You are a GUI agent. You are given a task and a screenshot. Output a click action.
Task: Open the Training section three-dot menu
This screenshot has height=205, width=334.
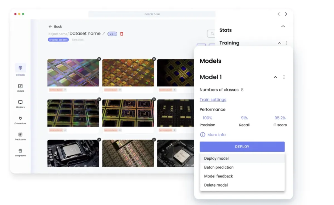286,43
